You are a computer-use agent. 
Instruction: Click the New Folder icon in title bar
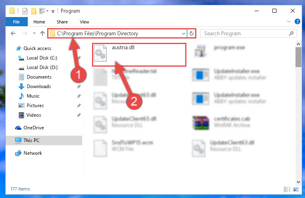34,11
